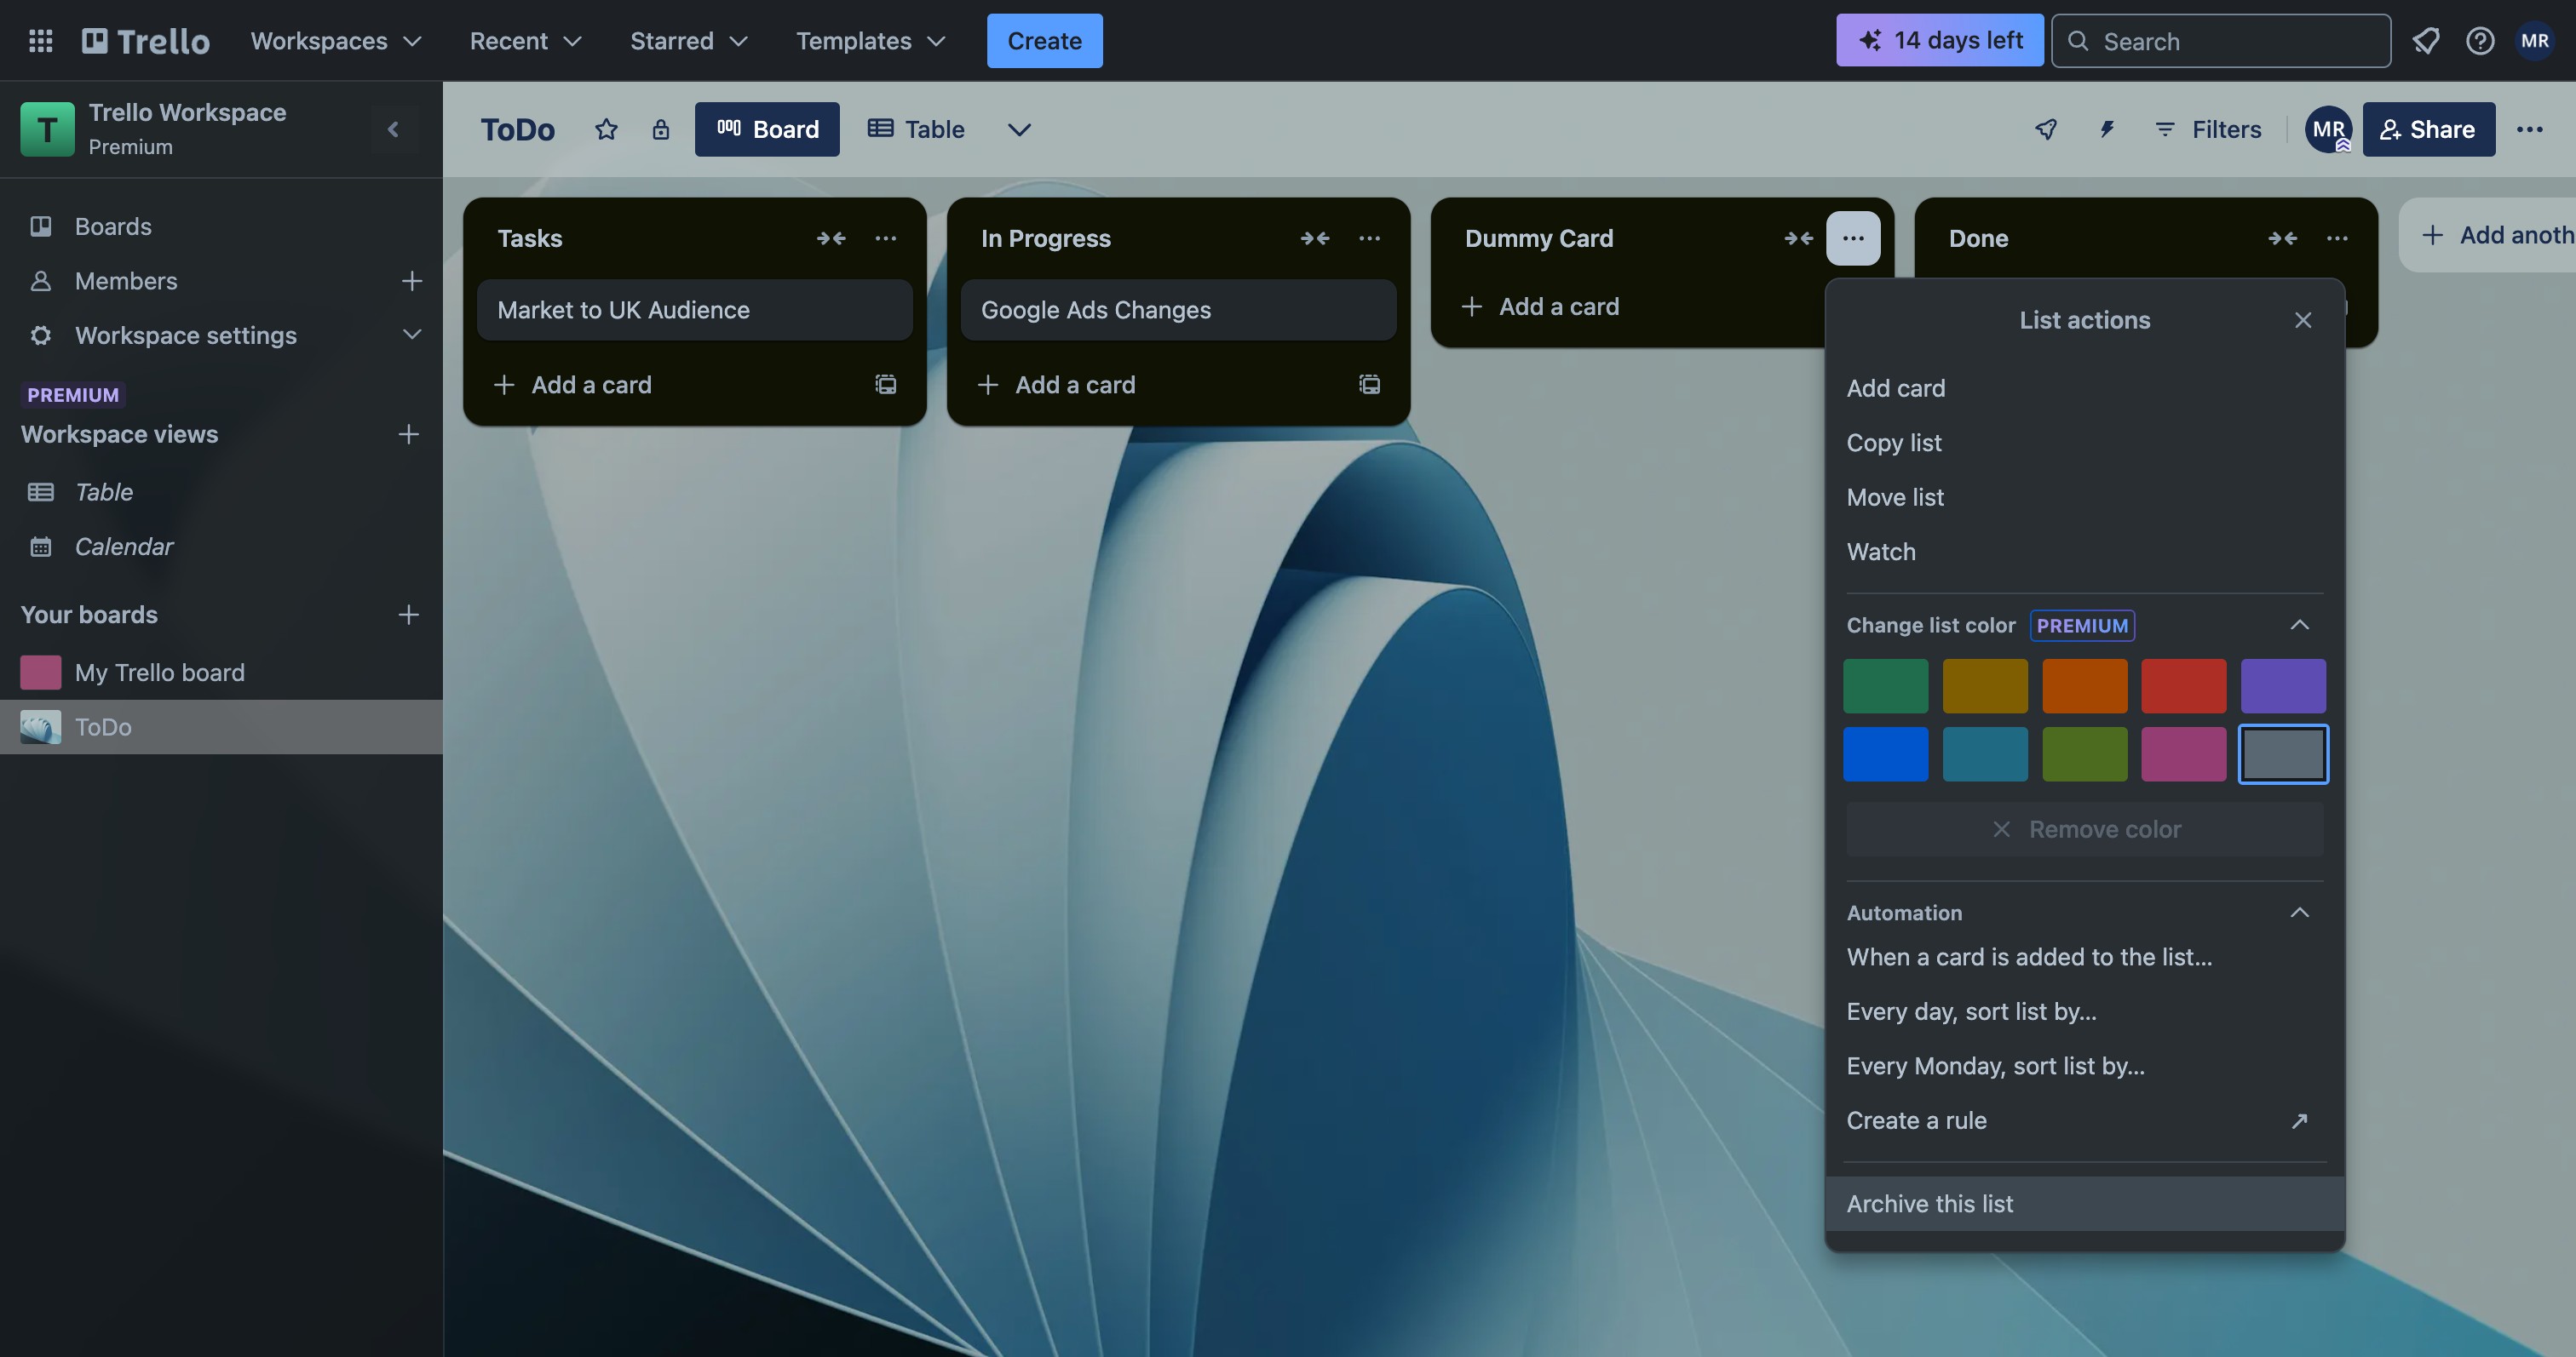Collapse the Tasks list
The height and width of the screenshot is (1357, 2576).
(831, 238)
